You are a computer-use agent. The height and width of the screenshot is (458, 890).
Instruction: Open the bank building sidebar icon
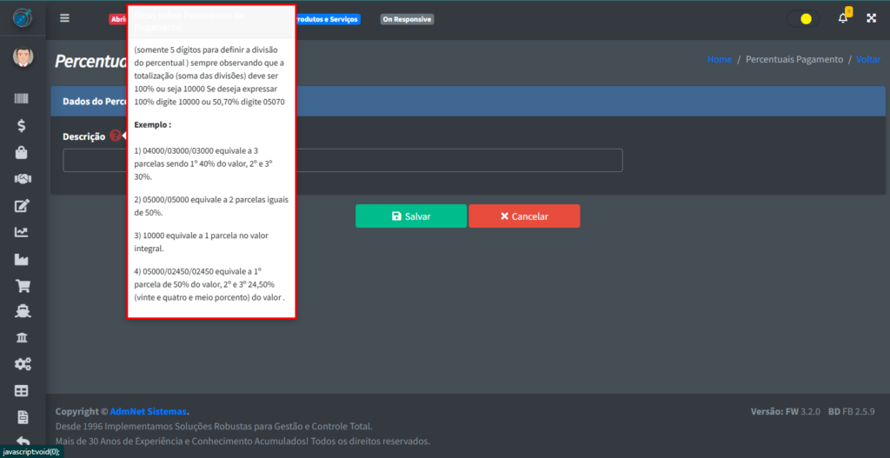[x=22, y=338]
